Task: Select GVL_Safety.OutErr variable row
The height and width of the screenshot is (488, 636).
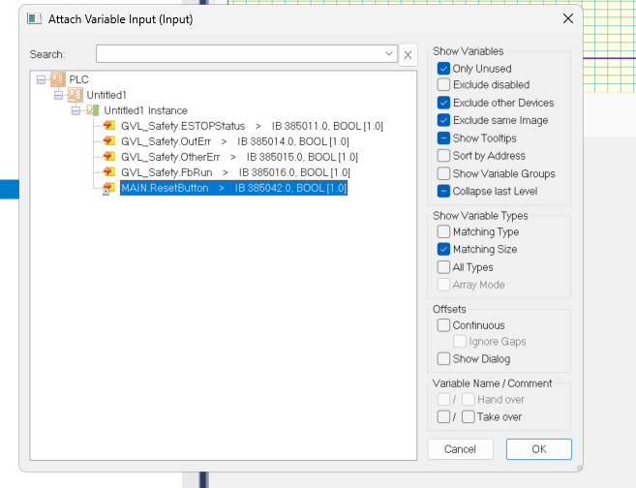Action: 235,141
